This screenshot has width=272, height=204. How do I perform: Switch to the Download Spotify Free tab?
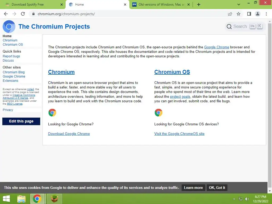point(33,5)
